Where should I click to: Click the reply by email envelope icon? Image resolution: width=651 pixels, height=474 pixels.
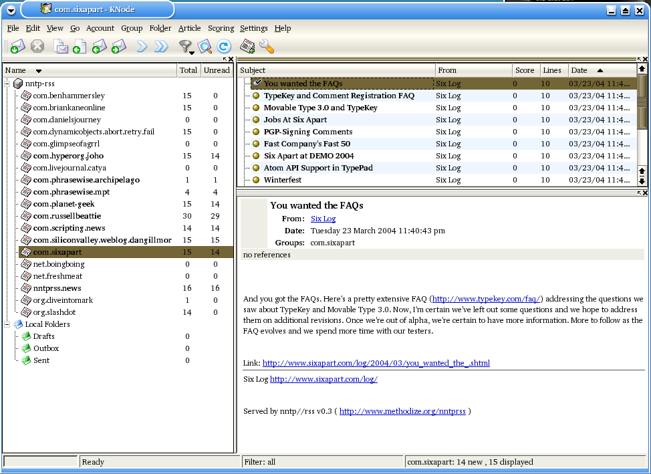99,46
